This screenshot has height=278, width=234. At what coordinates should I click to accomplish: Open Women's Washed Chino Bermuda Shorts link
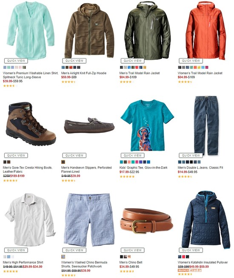84,264
